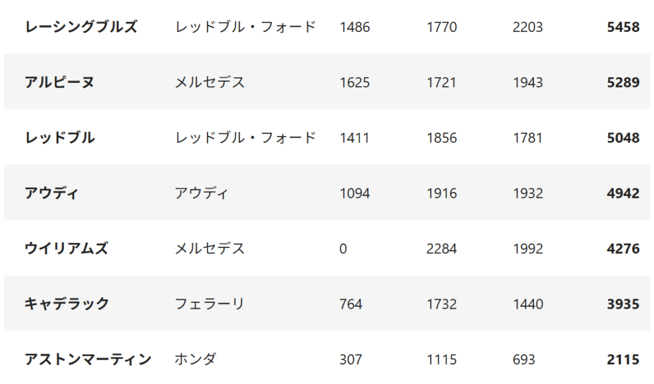Click the 0 value in ウイリアムズ row
Viewport: 654px width, 384px height.
point(344,248)
